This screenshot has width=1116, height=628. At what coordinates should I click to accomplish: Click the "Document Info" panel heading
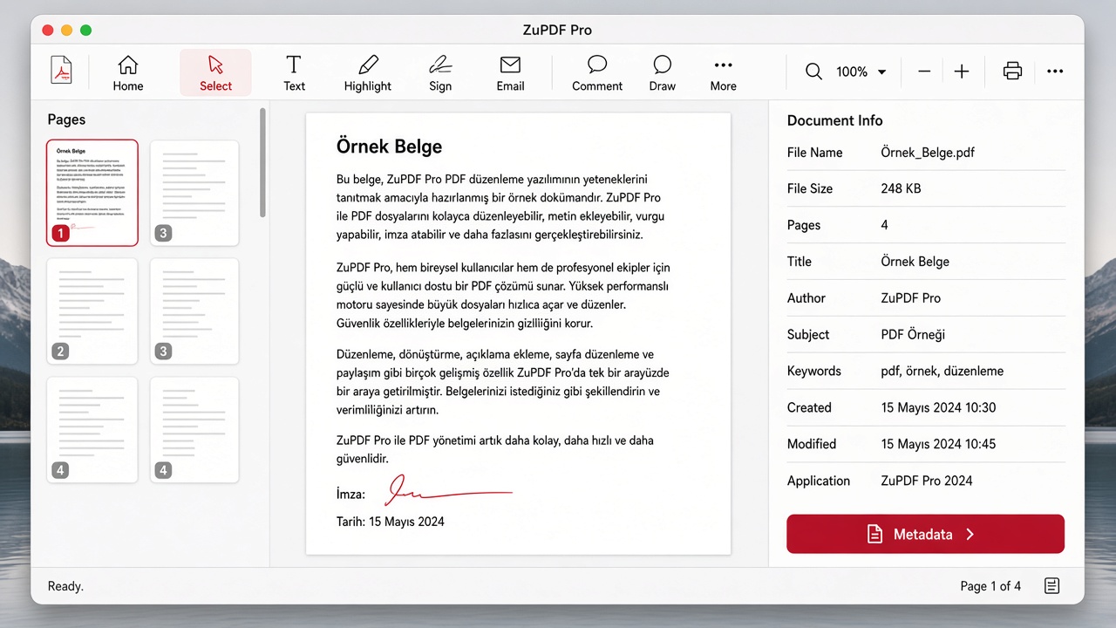pos(834,120)
